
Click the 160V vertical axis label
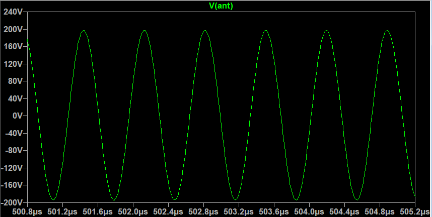tap(13, 47)
